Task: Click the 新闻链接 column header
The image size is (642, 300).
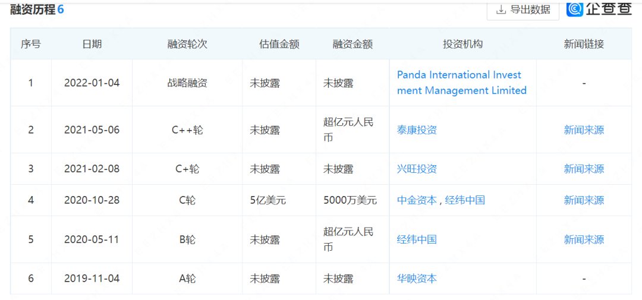Action: tap(584, 44)
